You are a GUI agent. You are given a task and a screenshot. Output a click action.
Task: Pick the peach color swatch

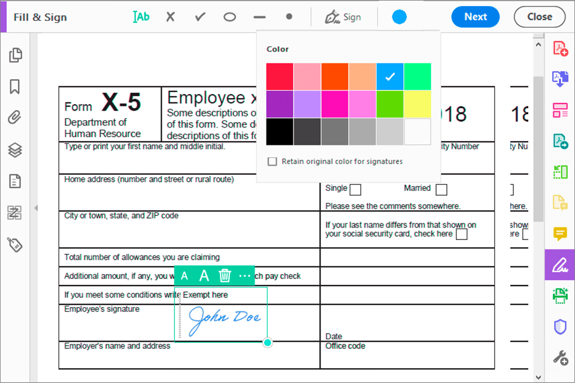[362, 77]
